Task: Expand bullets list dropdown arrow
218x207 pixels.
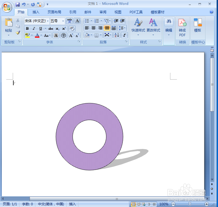Action: click(x=91, y=21)
